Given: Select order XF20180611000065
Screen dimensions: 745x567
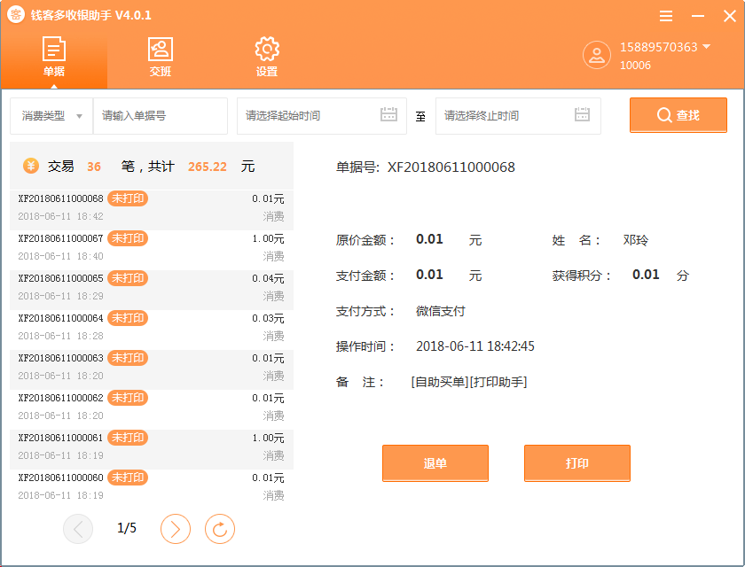Looking at the screenshot, I should [x=152, y=290].
